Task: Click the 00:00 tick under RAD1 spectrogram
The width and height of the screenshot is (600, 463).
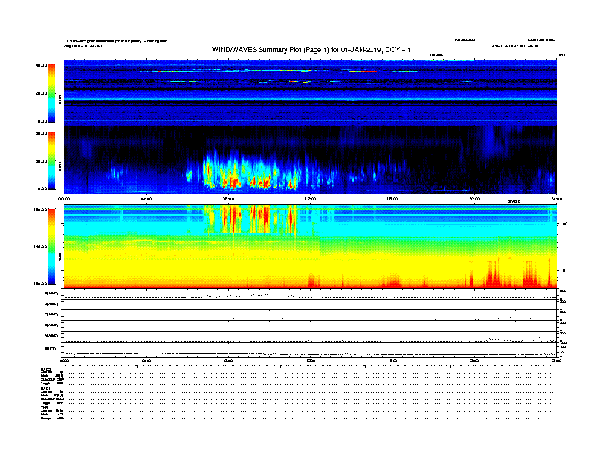Action: coord(64,199)
